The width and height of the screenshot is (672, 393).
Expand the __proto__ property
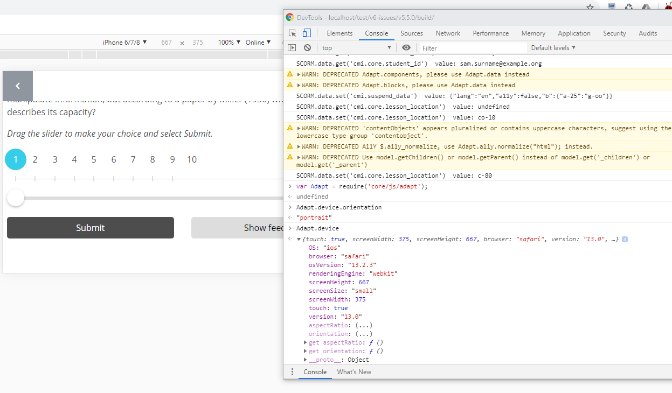pos(305,359)
